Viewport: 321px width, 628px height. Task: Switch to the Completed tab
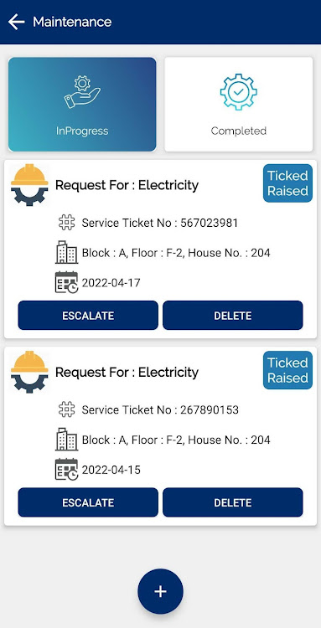click(239, 104)
